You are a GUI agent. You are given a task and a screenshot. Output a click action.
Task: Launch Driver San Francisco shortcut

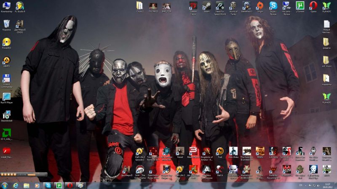tap(300, 154)
